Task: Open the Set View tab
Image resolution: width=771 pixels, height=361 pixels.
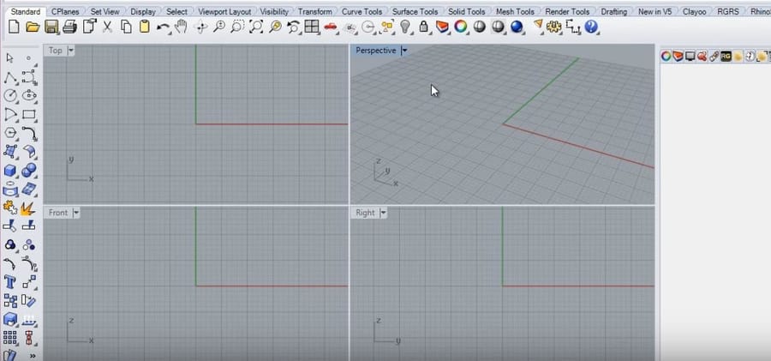Action: pyautogui.click(x=105, y=11)
